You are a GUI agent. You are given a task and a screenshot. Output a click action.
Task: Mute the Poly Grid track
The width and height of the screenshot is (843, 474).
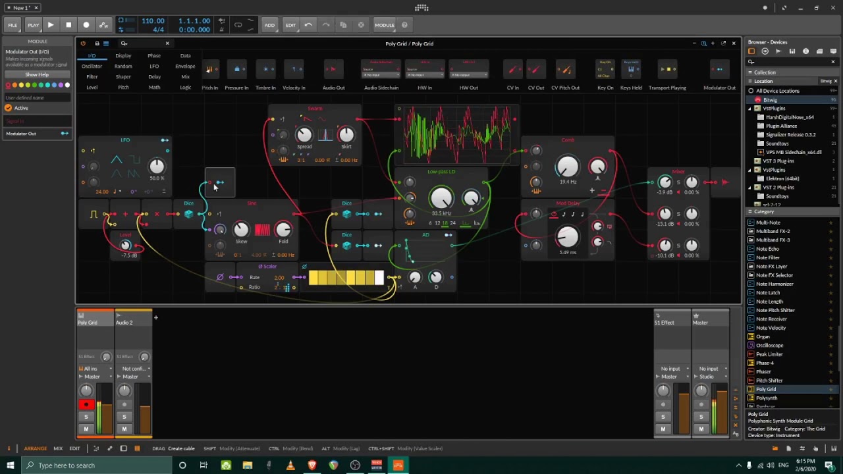coord(86,429)
